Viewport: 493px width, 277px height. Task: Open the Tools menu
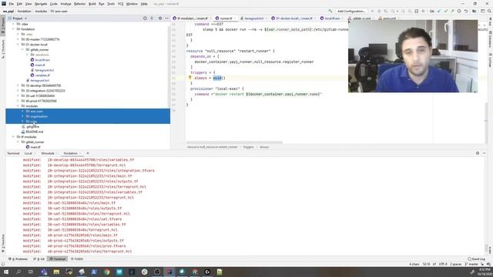[111, 4]
